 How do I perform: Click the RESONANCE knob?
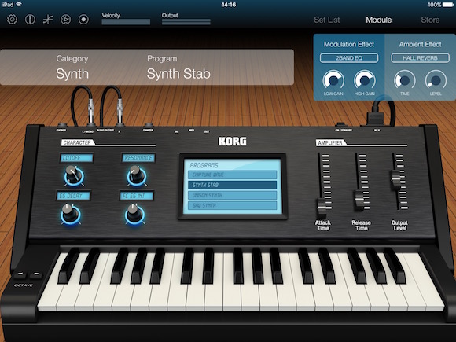click(136, 175)
